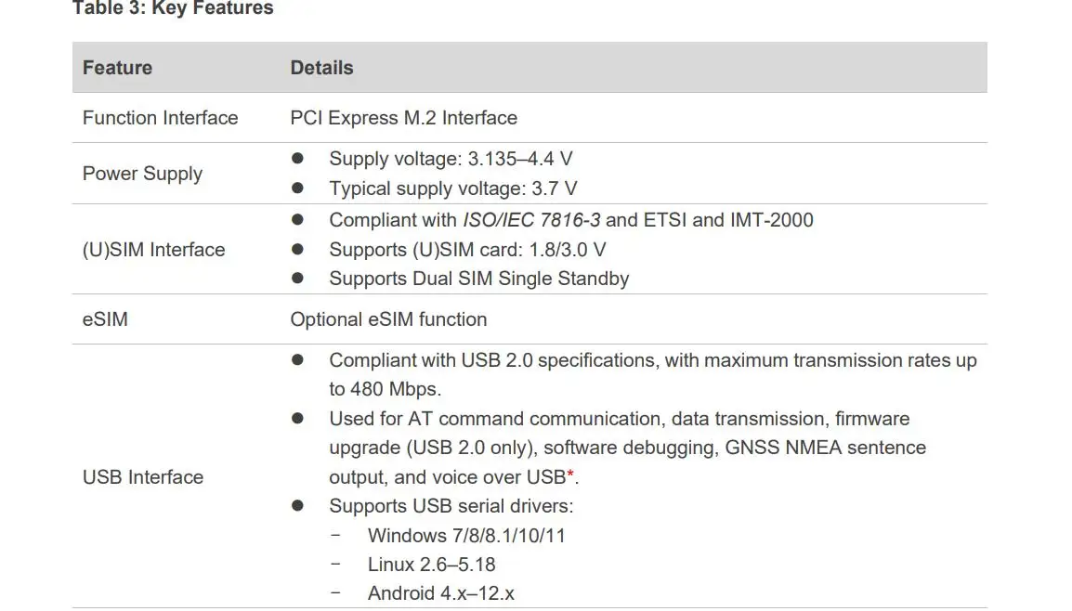The image size is (1072, 611).
Task: Click the "Supports USB serial drivers:" line
Action: point(451,506)
